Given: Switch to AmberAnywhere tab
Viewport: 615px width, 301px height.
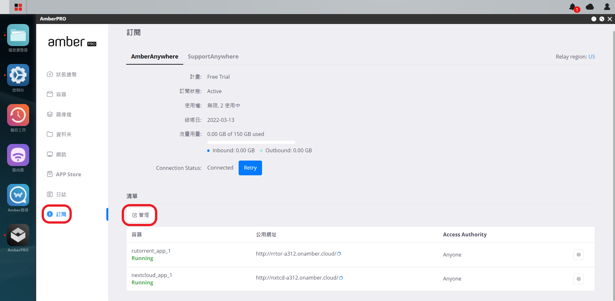Looking at the screenshot, I should pos(155,57).
